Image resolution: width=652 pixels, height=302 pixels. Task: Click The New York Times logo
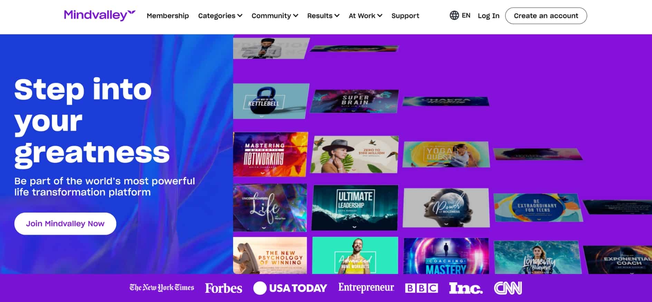coord(162,288)
